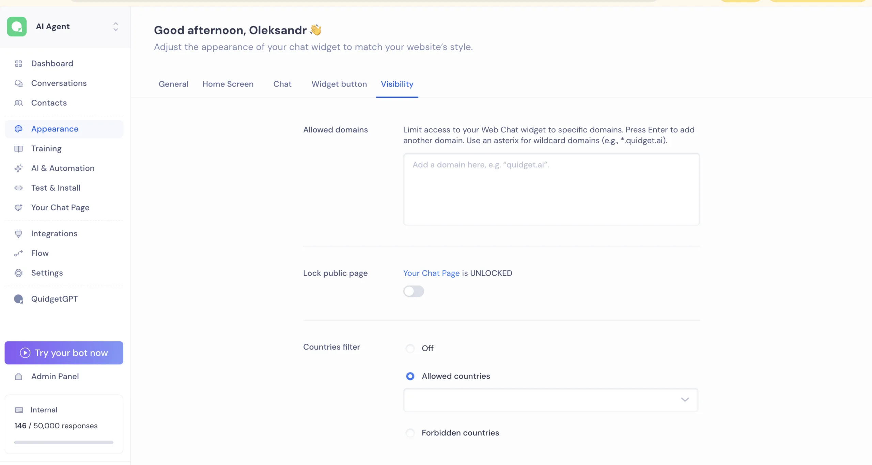Image resolution: width=872 pixels, height=465 pixels.
Task: Select the Off countries filter option
Action: coord(410,348)
